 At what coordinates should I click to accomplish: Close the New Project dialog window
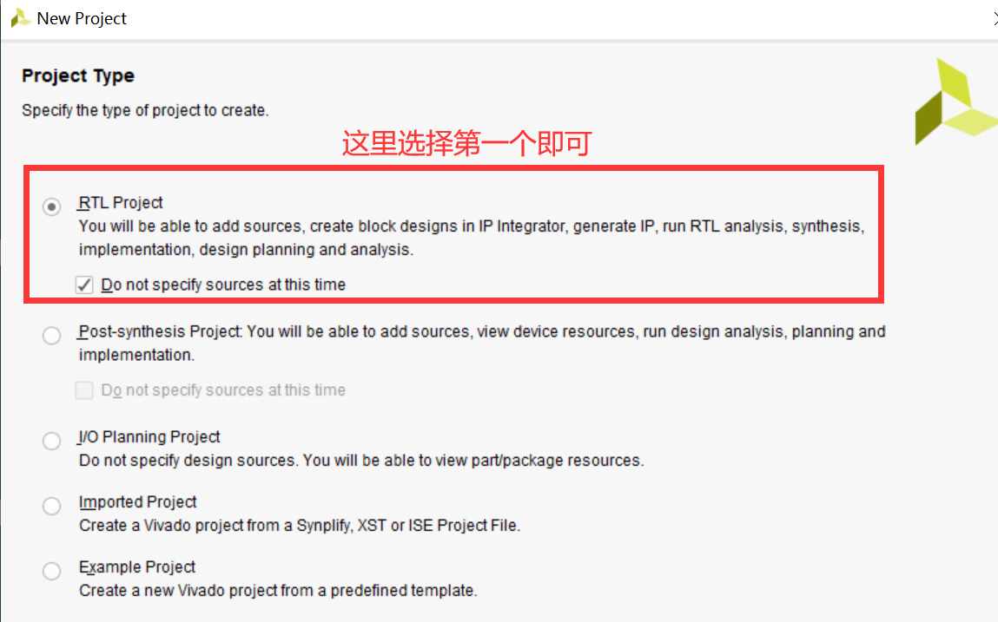[x=992, y=18]
